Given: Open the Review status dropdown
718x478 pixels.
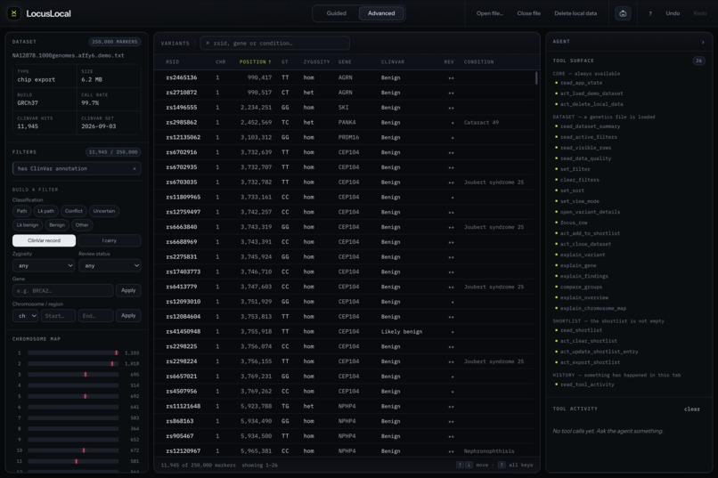Looking at the screenshot, I should point(110,265).
